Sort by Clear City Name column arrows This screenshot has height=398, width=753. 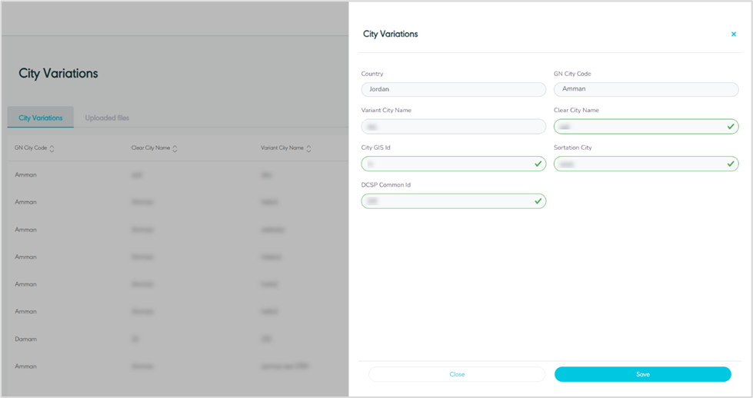point(175,148)
